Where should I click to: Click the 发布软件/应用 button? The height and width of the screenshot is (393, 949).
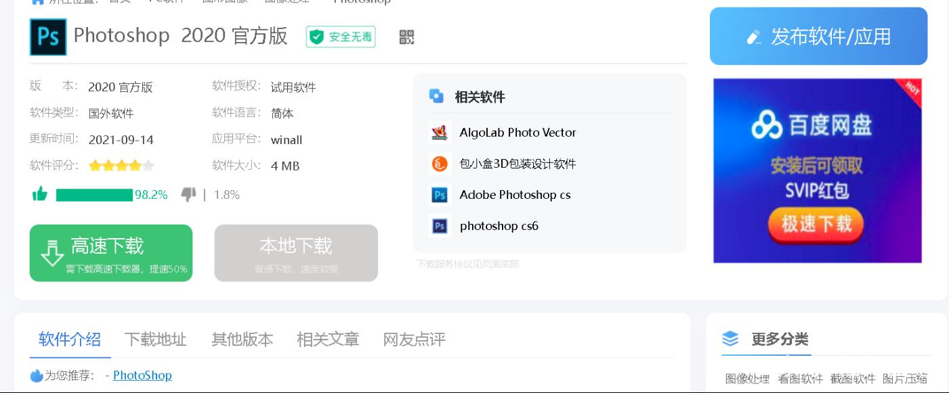[x=818, y=37]
